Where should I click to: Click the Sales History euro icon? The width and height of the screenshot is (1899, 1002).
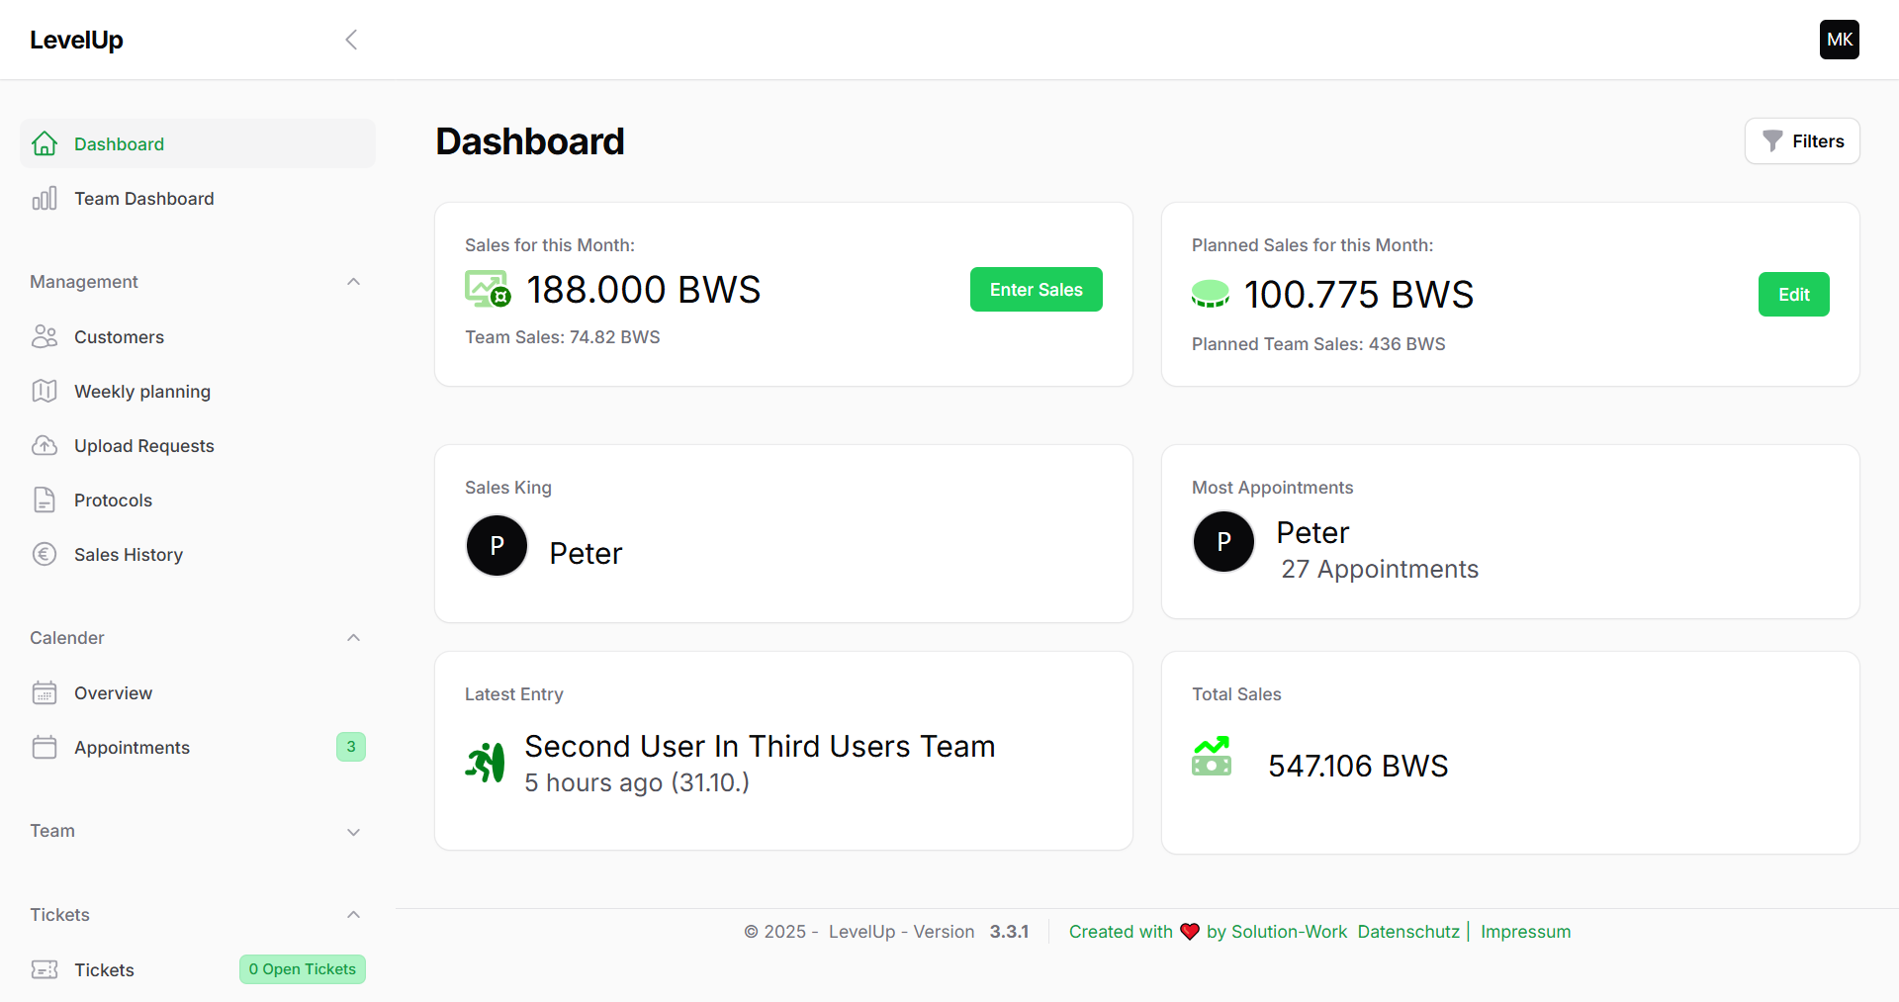pyautogui.click(x=45, y=555)
